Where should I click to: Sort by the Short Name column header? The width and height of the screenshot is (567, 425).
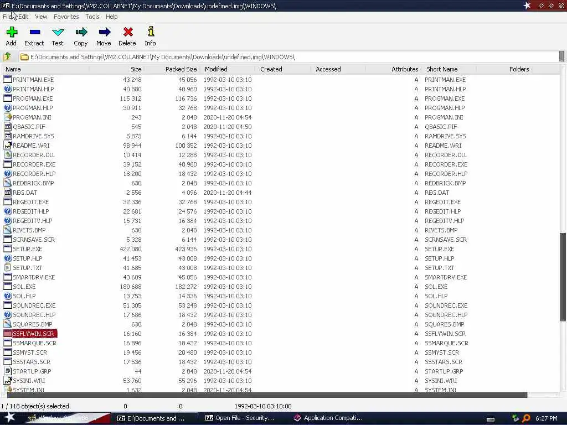coord(449,69)
